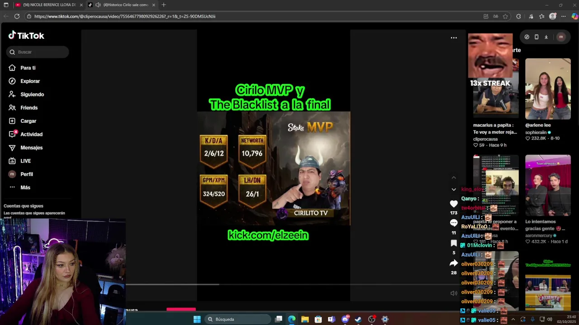Click the phone app icon in header

pos(536,37)
